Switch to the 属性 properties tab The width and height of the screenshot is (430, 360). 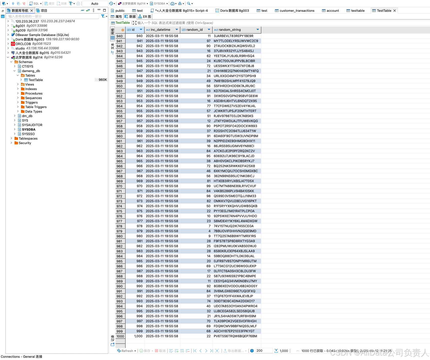[x=116, y=17]
